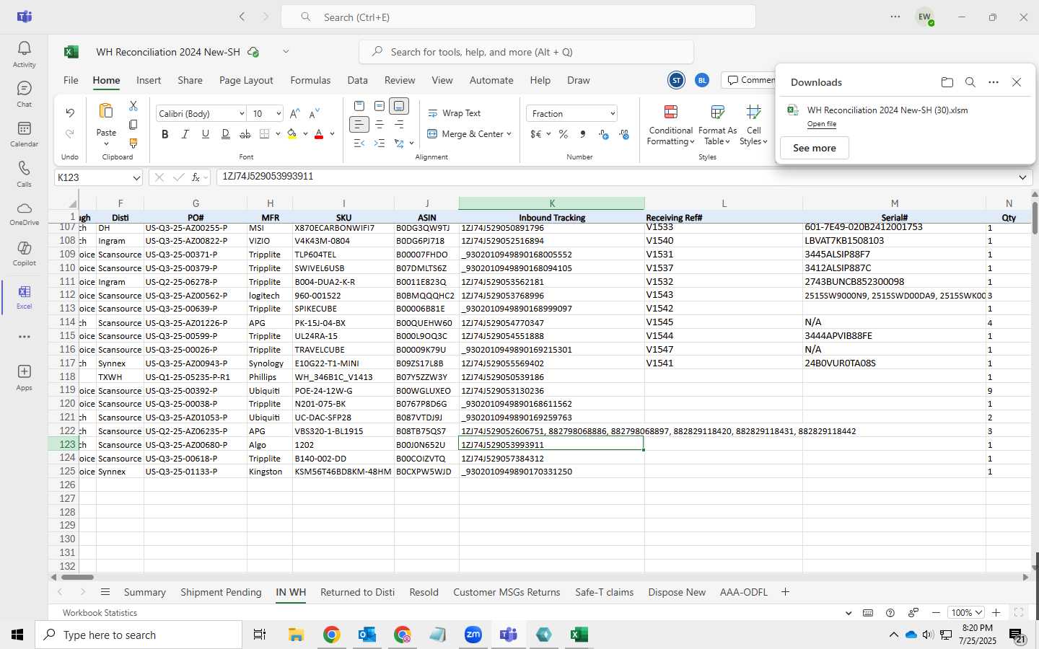Toggle Italic formatting

pos(185,134)
